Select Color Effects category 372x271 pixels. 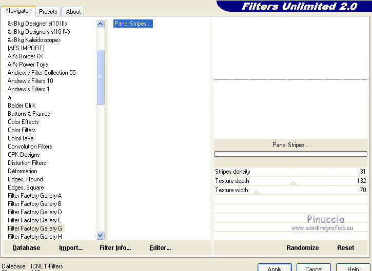[x=23, y=122]
